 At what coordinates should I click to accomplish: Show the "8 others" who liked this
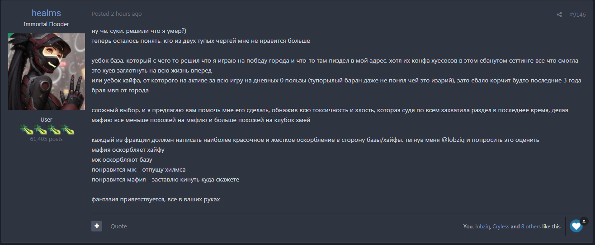tap(531, 227)
